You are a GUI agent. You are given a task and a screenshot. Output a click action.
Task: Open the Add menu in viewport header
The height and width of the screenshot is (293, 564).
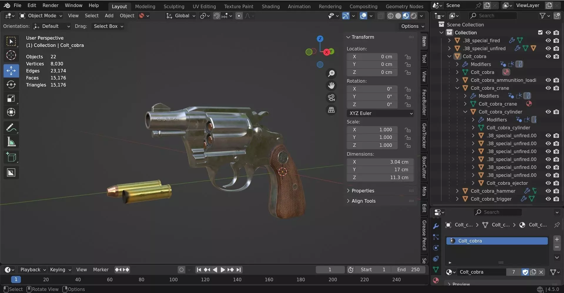(109, 16)
